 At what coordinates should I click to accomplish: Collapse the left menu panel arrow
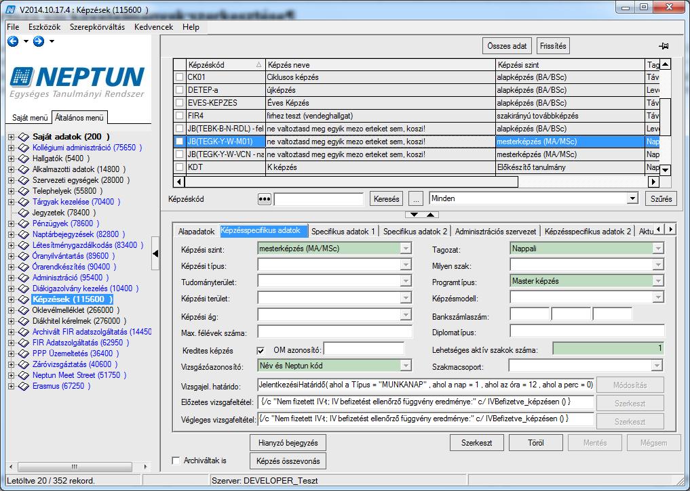[155, 253]
